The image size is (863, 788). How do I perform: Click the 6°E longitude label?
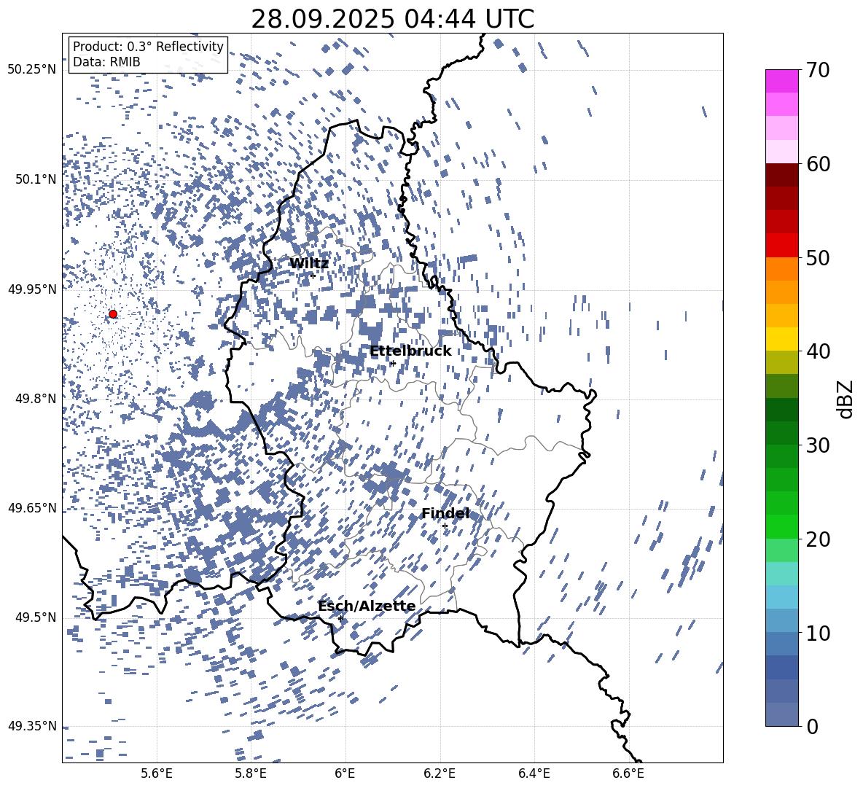[345, 773]
